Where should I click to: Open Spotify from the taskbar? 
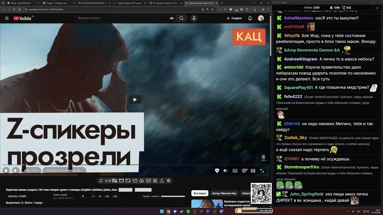188,211
